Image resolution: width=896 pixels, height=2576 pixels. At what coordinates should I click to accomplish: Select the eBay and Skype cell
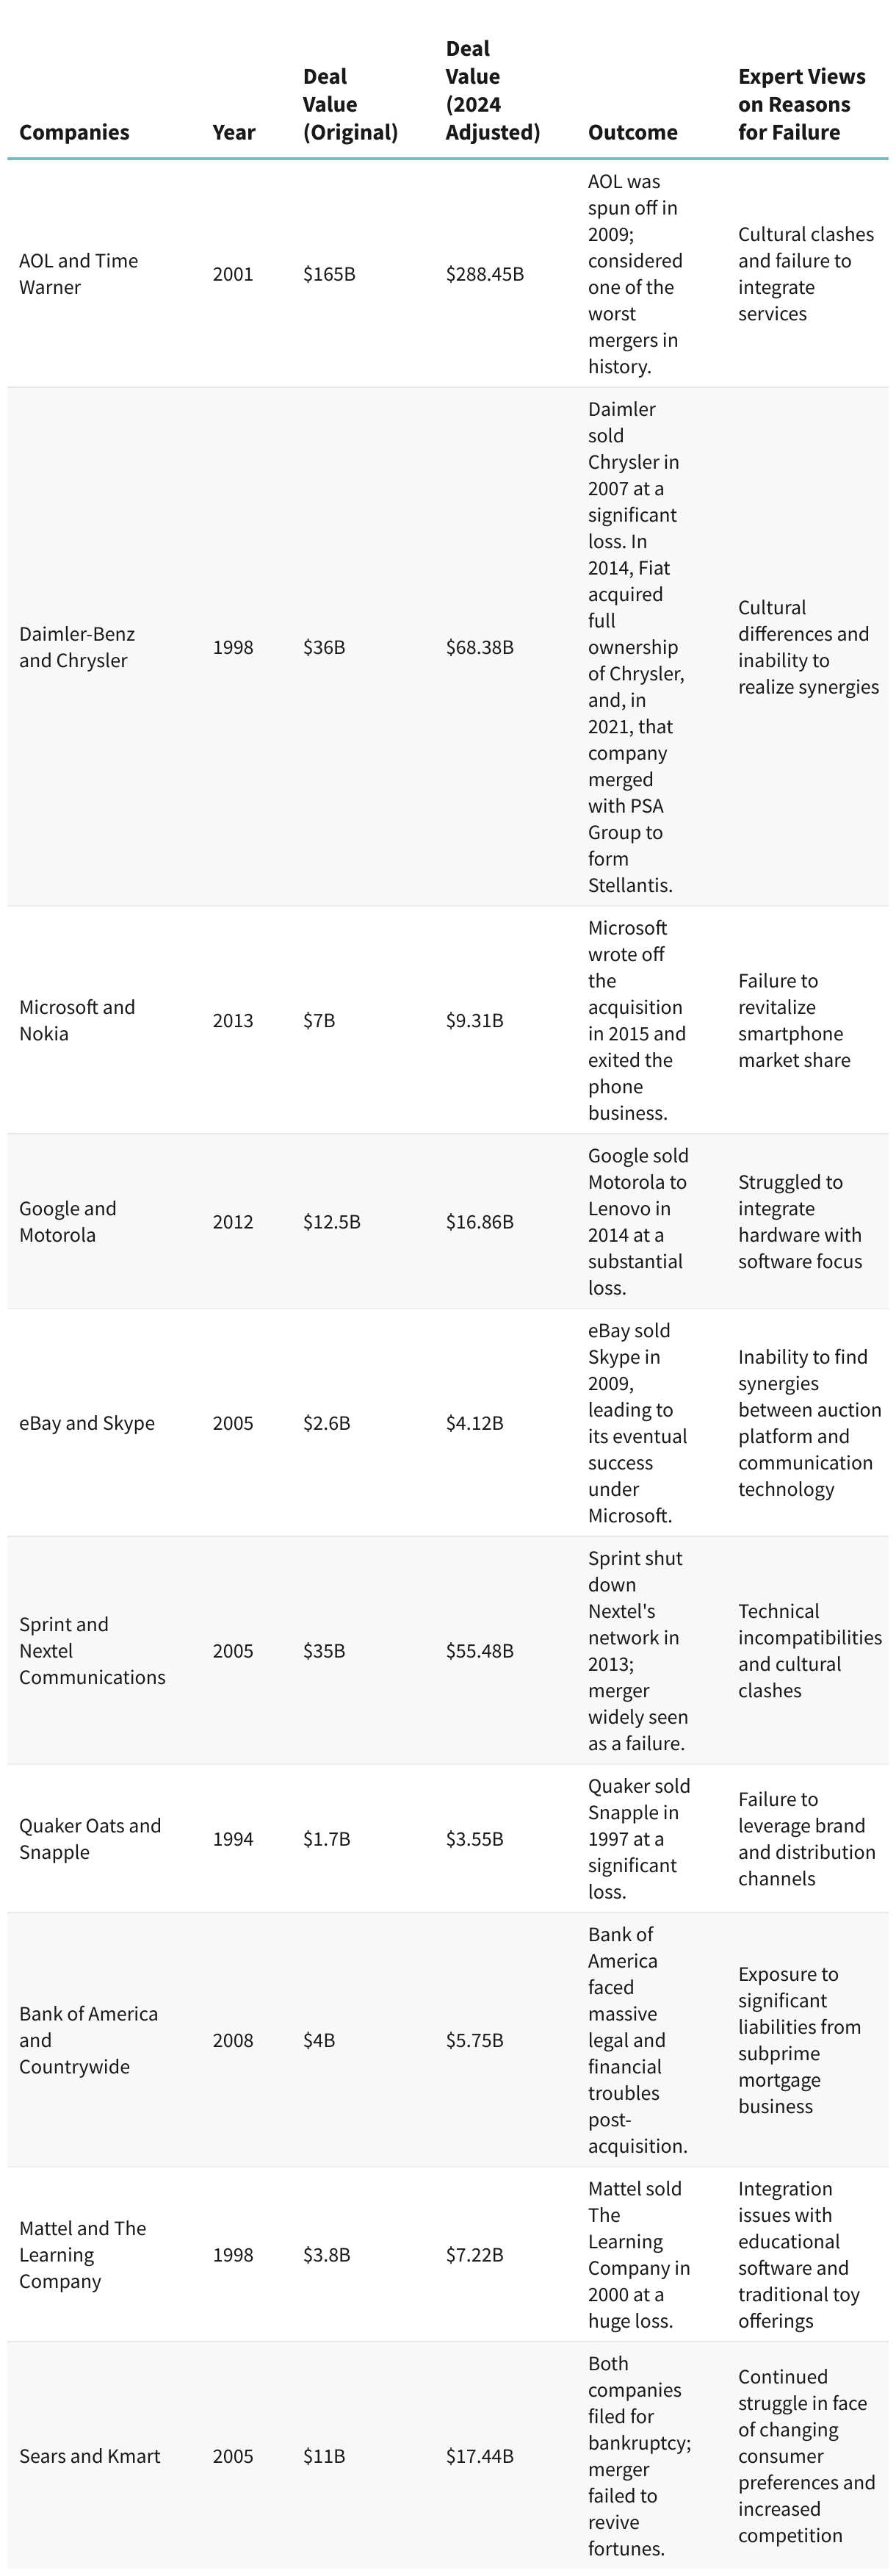[87, 1423]
